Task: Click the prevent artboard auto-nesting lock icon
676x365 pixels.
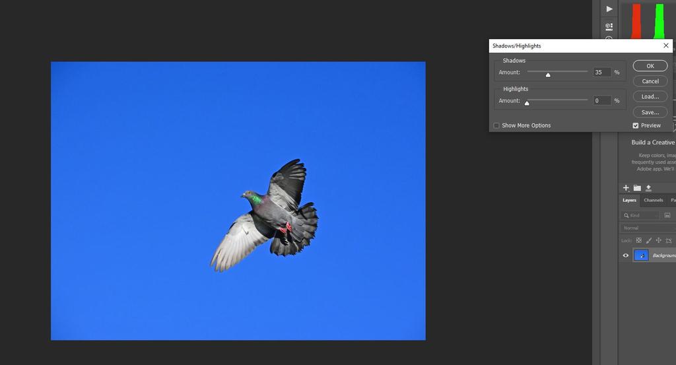Action: [x=669, y=241]
